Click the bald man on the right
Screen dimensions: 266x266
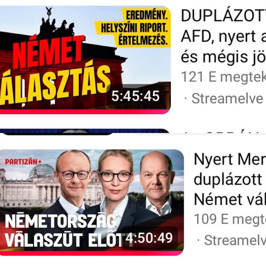(x=157, y=184)
